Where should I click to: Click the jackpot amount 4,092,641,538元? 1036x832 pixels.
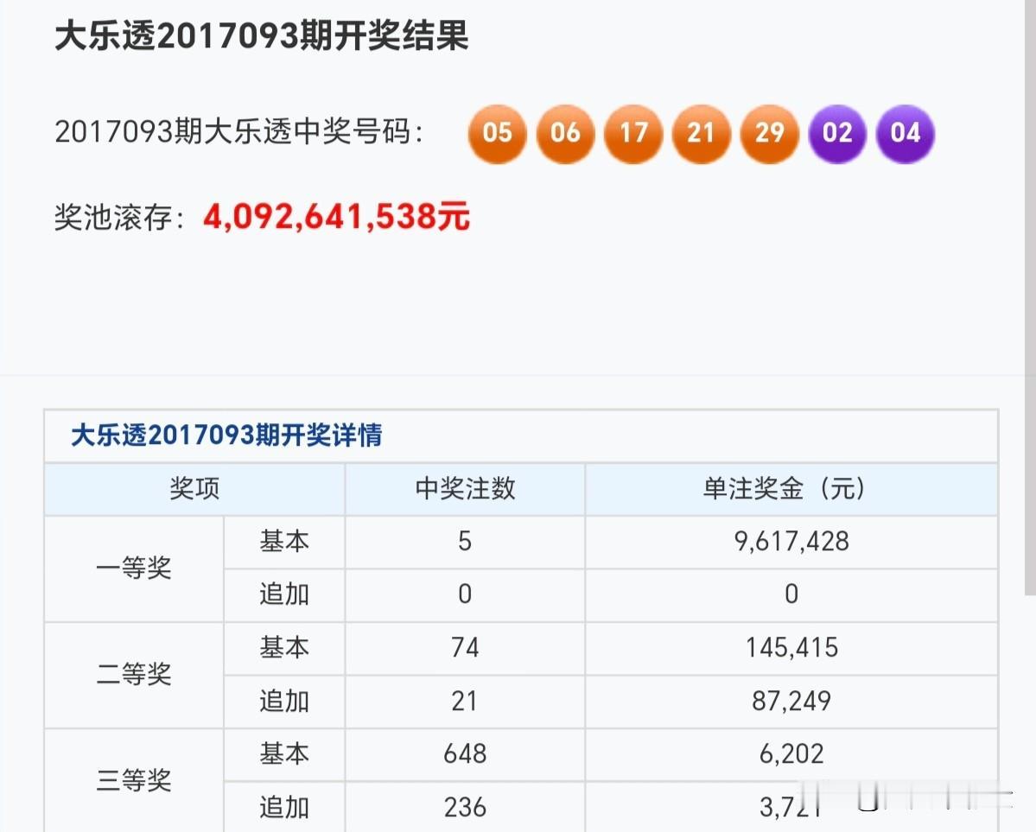coord(335,217)
